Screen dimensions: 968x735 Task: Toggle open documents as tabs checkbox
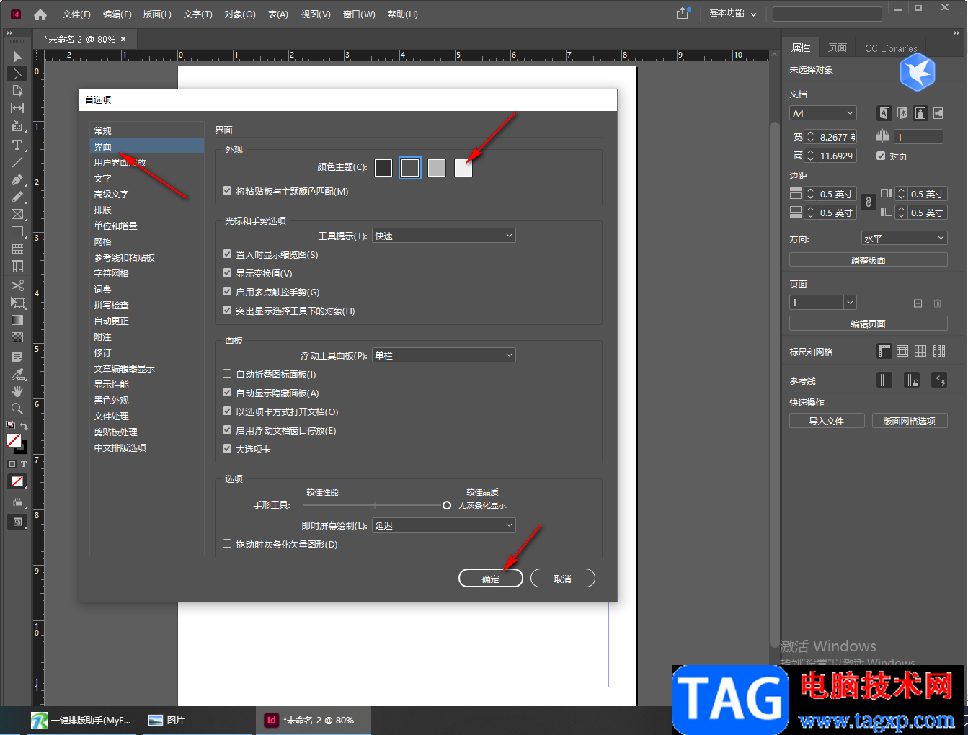[x=227, y=411]
